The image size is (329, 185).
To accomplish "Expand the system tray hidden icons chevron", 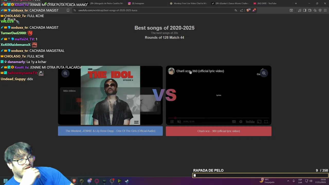I will (288, 181).
